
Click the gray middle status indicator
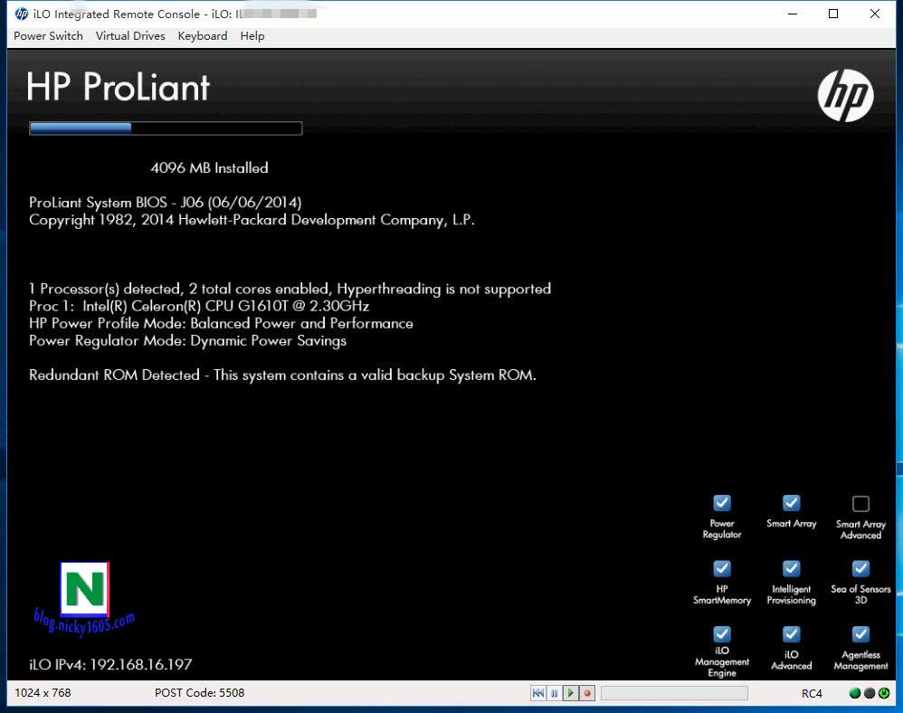pos(870,693)
